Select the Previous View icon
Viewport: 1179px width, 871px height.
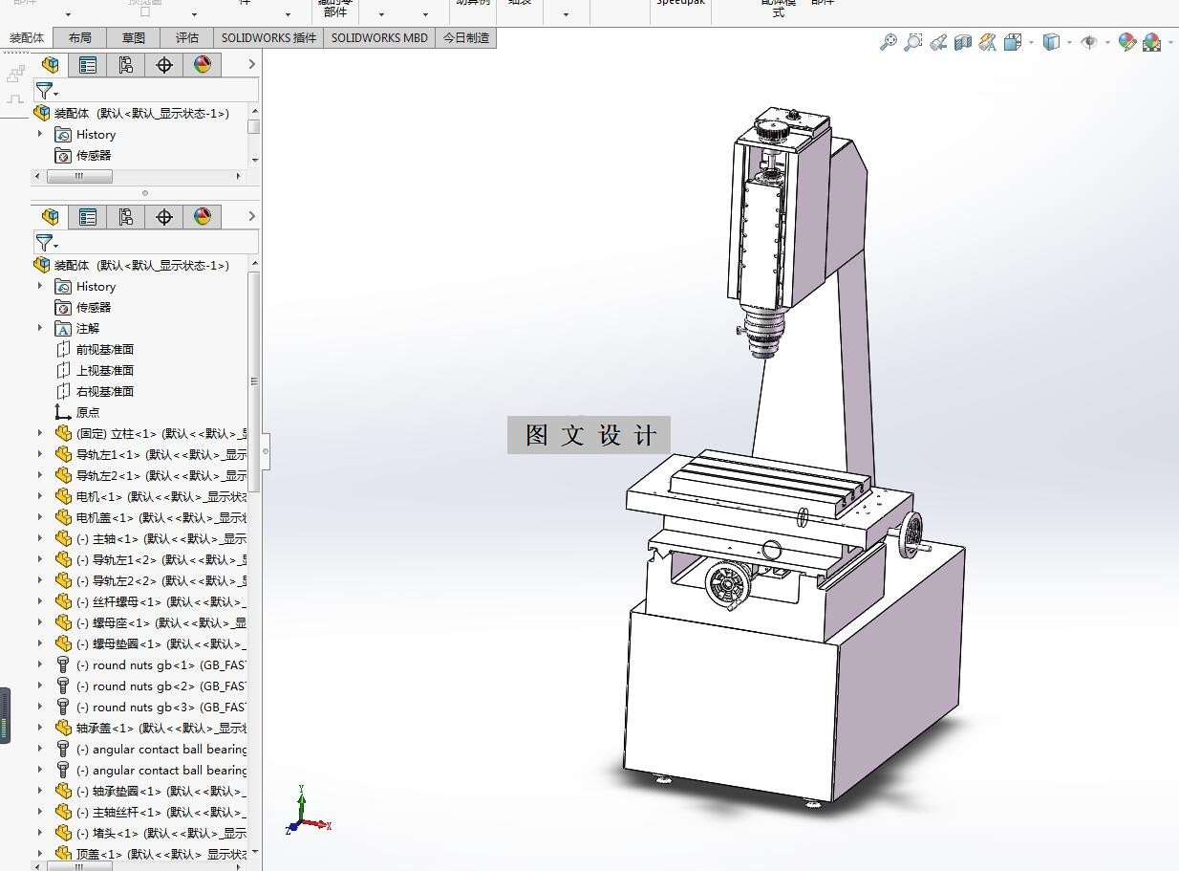(938, 42)
